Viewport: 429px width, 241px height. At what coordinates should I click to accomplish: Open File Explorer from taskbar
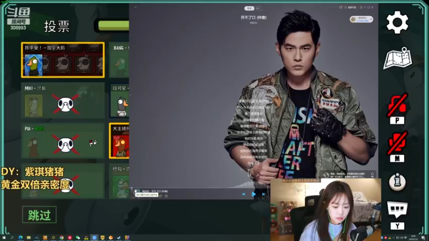29,238
